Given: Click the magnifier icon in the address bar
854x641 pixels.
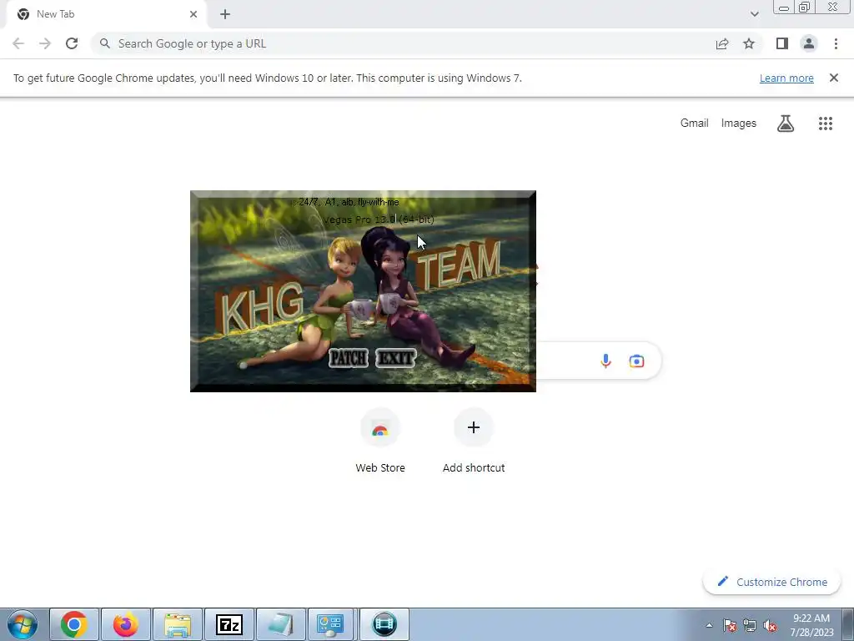Looking at the screenshot, I should pos(104,43).
